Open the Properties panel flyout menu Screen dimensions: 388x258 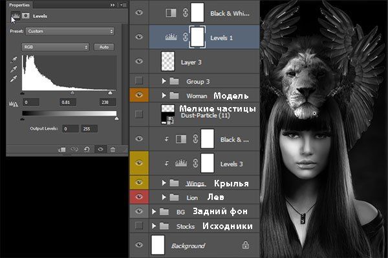click(124, 5)
